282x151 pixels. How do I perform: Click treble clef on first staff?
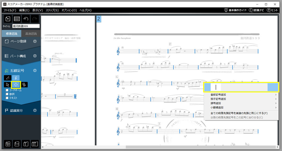[118, 51]
